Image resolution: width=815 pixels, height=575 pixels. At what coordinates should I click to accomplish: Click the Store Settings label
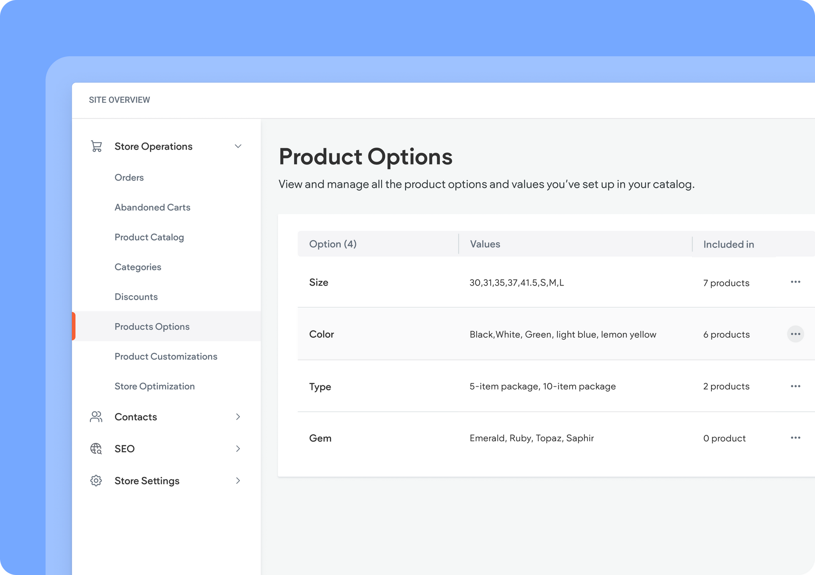[x=147, y=481]
